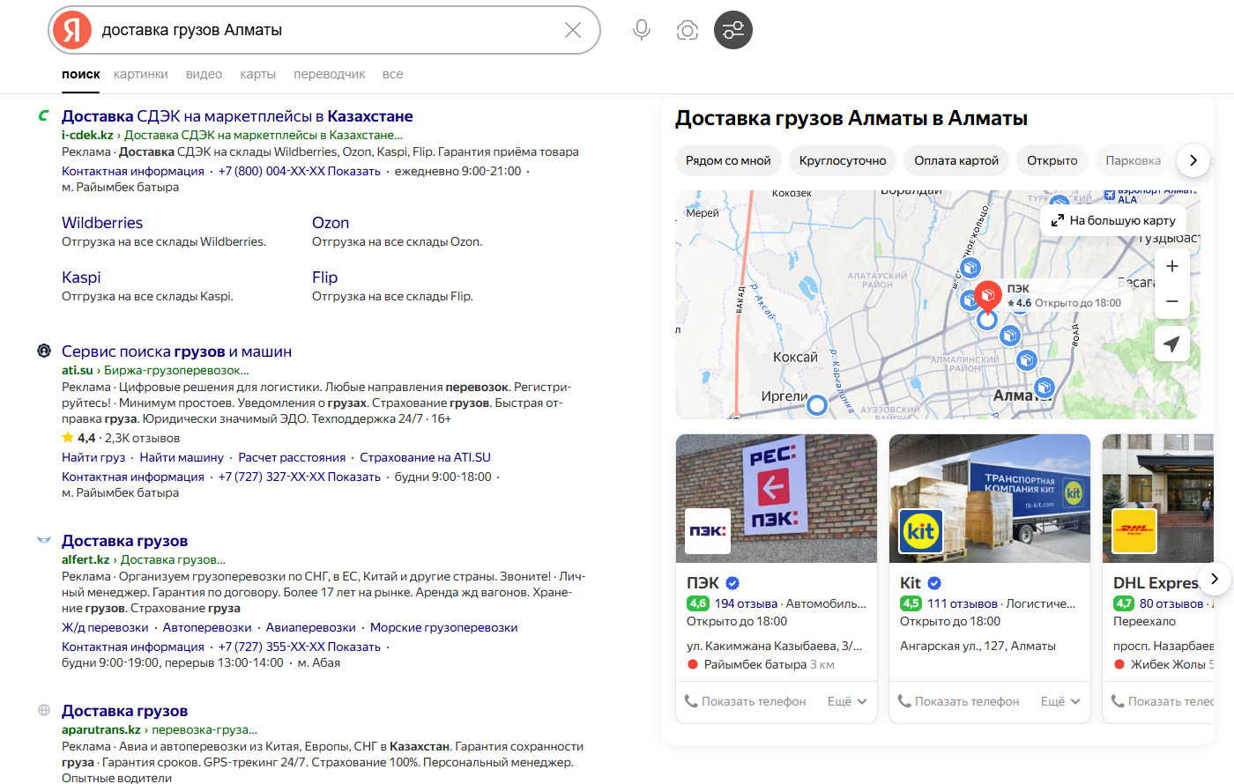The width and height of the screenshot is (1234, 784).
Task: Open the Flip sitelink
Action: click(325, 277)
